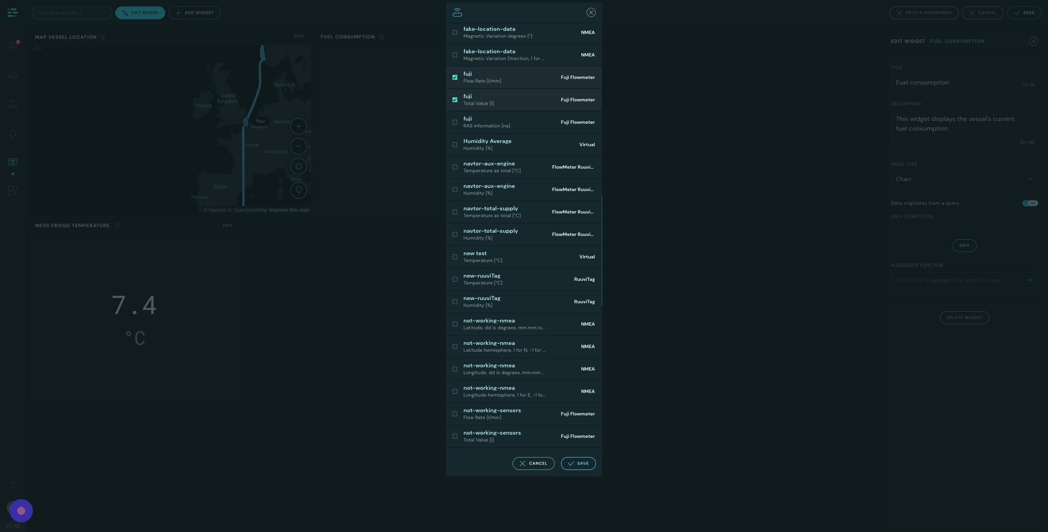Toggle Data originates from a query switch

[x=1030, y=203]
